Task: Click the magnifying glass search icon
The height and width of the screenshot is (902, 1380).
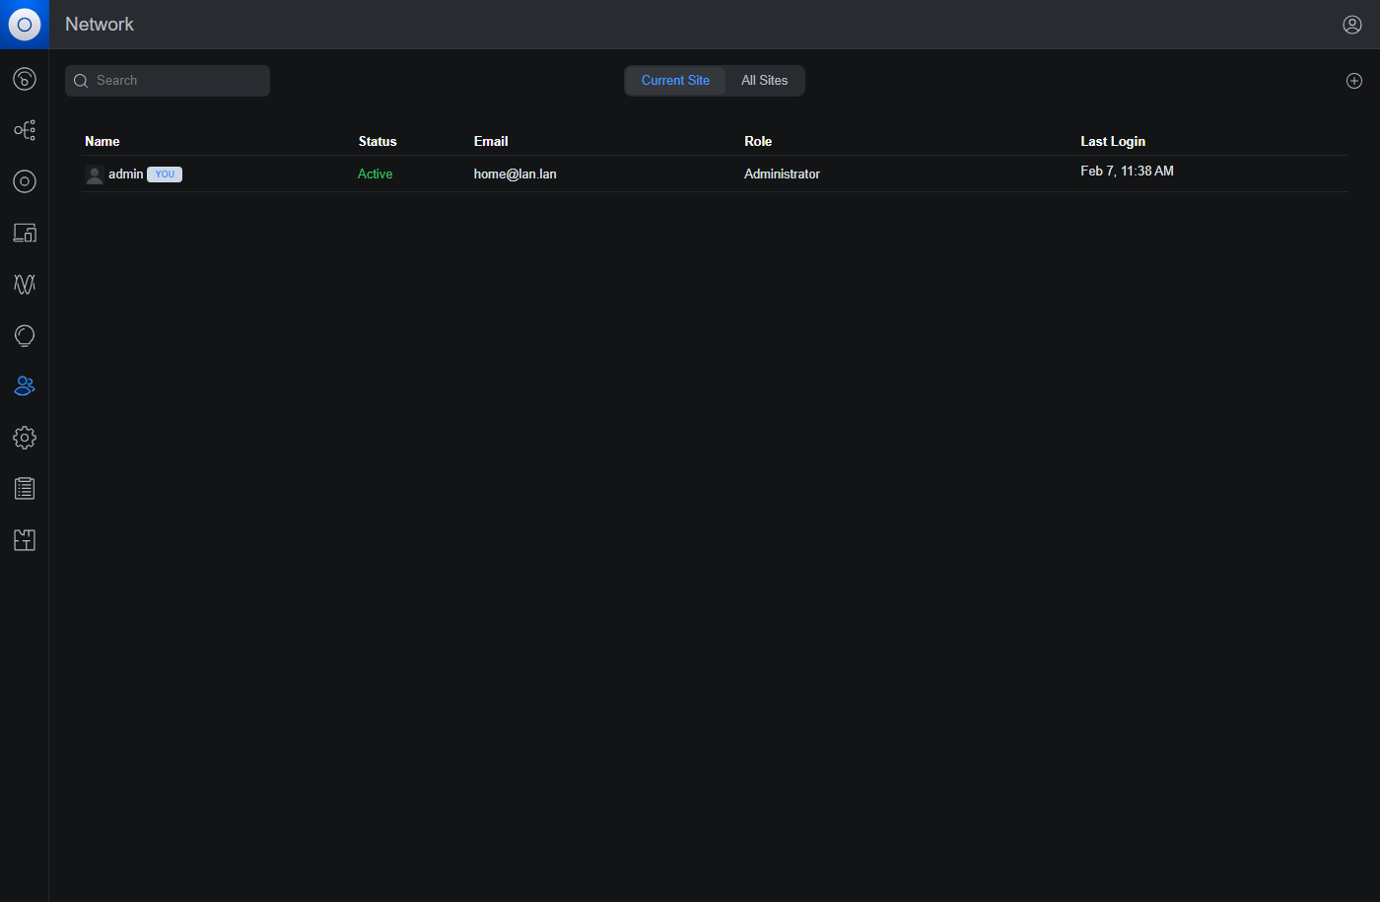Action: point(81,81)
